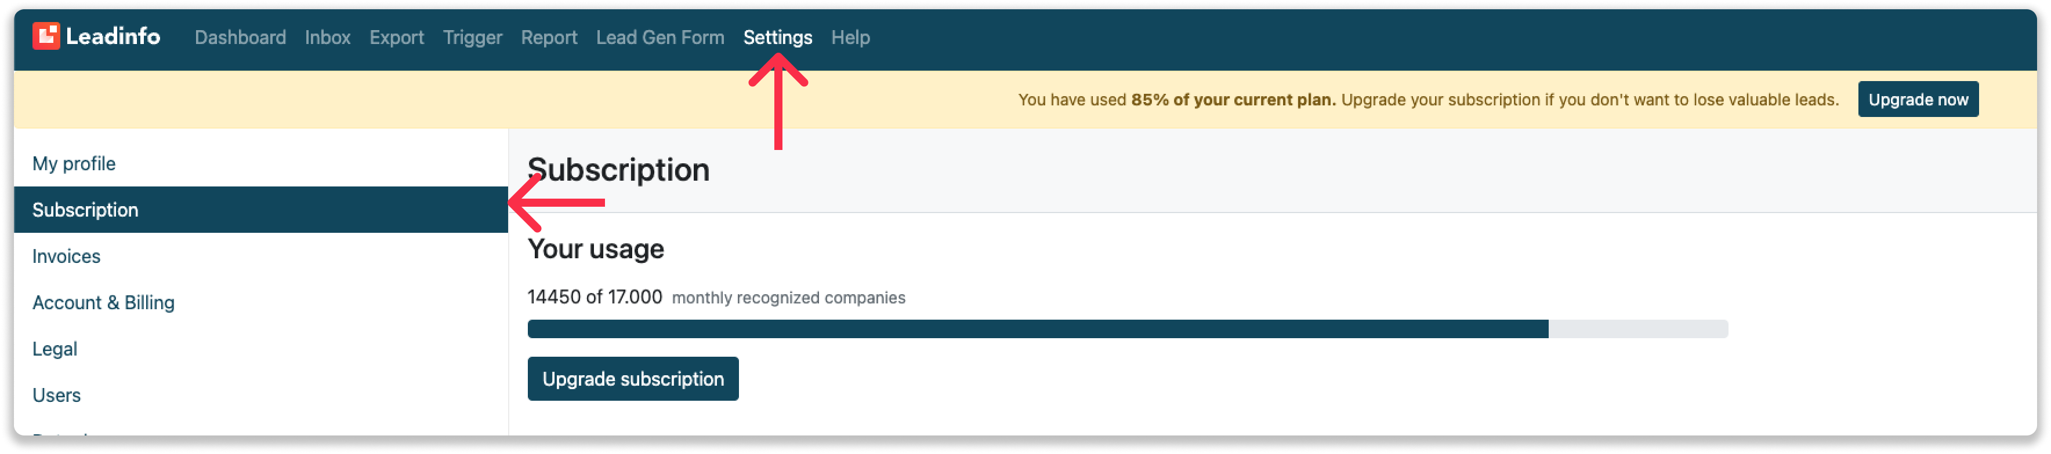This screenshot has height=454, width=2051.
Task: Click the Upgrade now banner button
Action: tap(1918, 100)
